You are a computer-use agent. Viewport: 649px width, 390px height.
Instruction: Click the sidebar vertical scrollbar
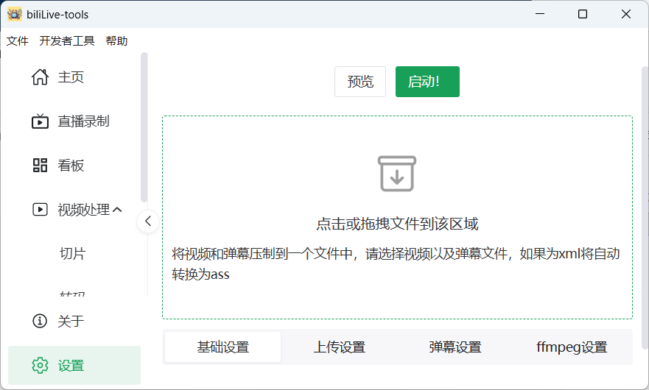(144, 125)
